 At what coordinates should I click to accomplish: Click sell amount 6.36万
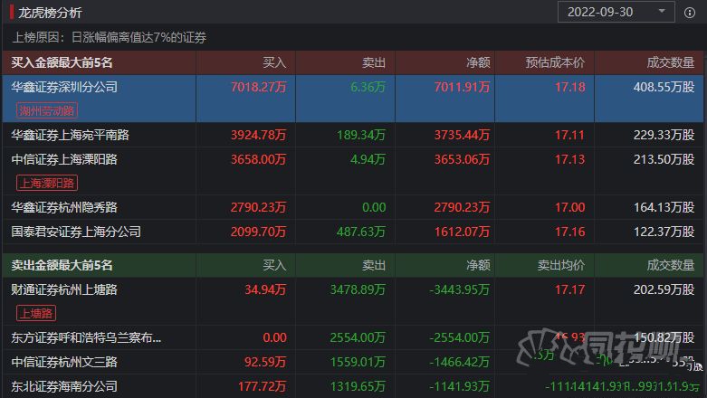(x=368, y=87)
